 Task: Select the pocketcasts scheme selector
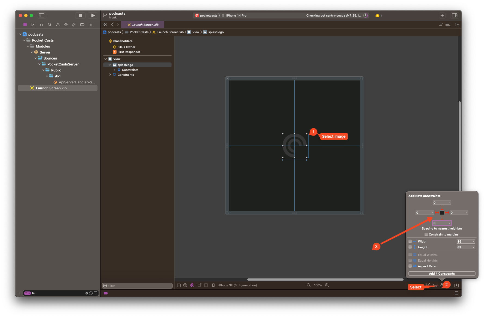206,15
